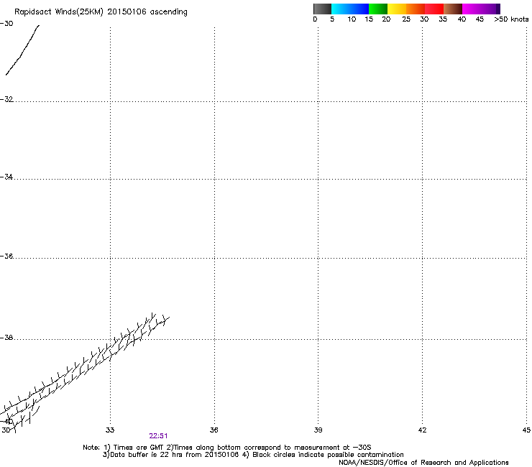Click the latitude label -32
The height and width of the screenshot is (467, 532).
6,99
